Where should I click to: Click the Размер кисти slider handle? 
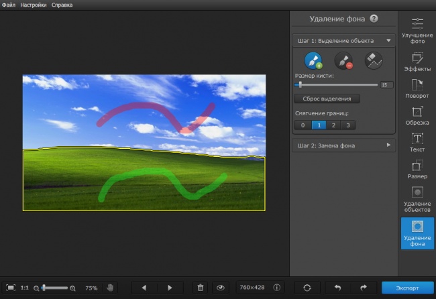pos(301,84)
